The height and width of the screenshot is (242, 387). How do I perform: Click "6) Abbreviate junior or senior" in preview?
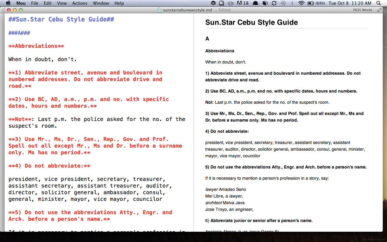(259, 221)
